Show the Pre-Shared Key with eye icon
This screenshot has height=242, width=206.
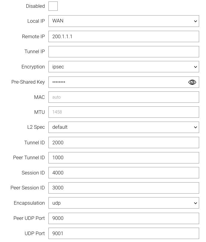click(192, 82)
